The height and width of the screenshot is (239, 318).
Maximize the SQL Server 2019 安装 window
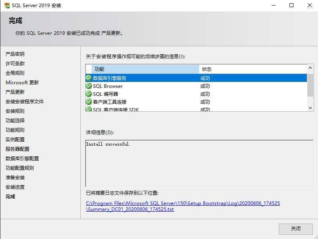pos(291,5)
